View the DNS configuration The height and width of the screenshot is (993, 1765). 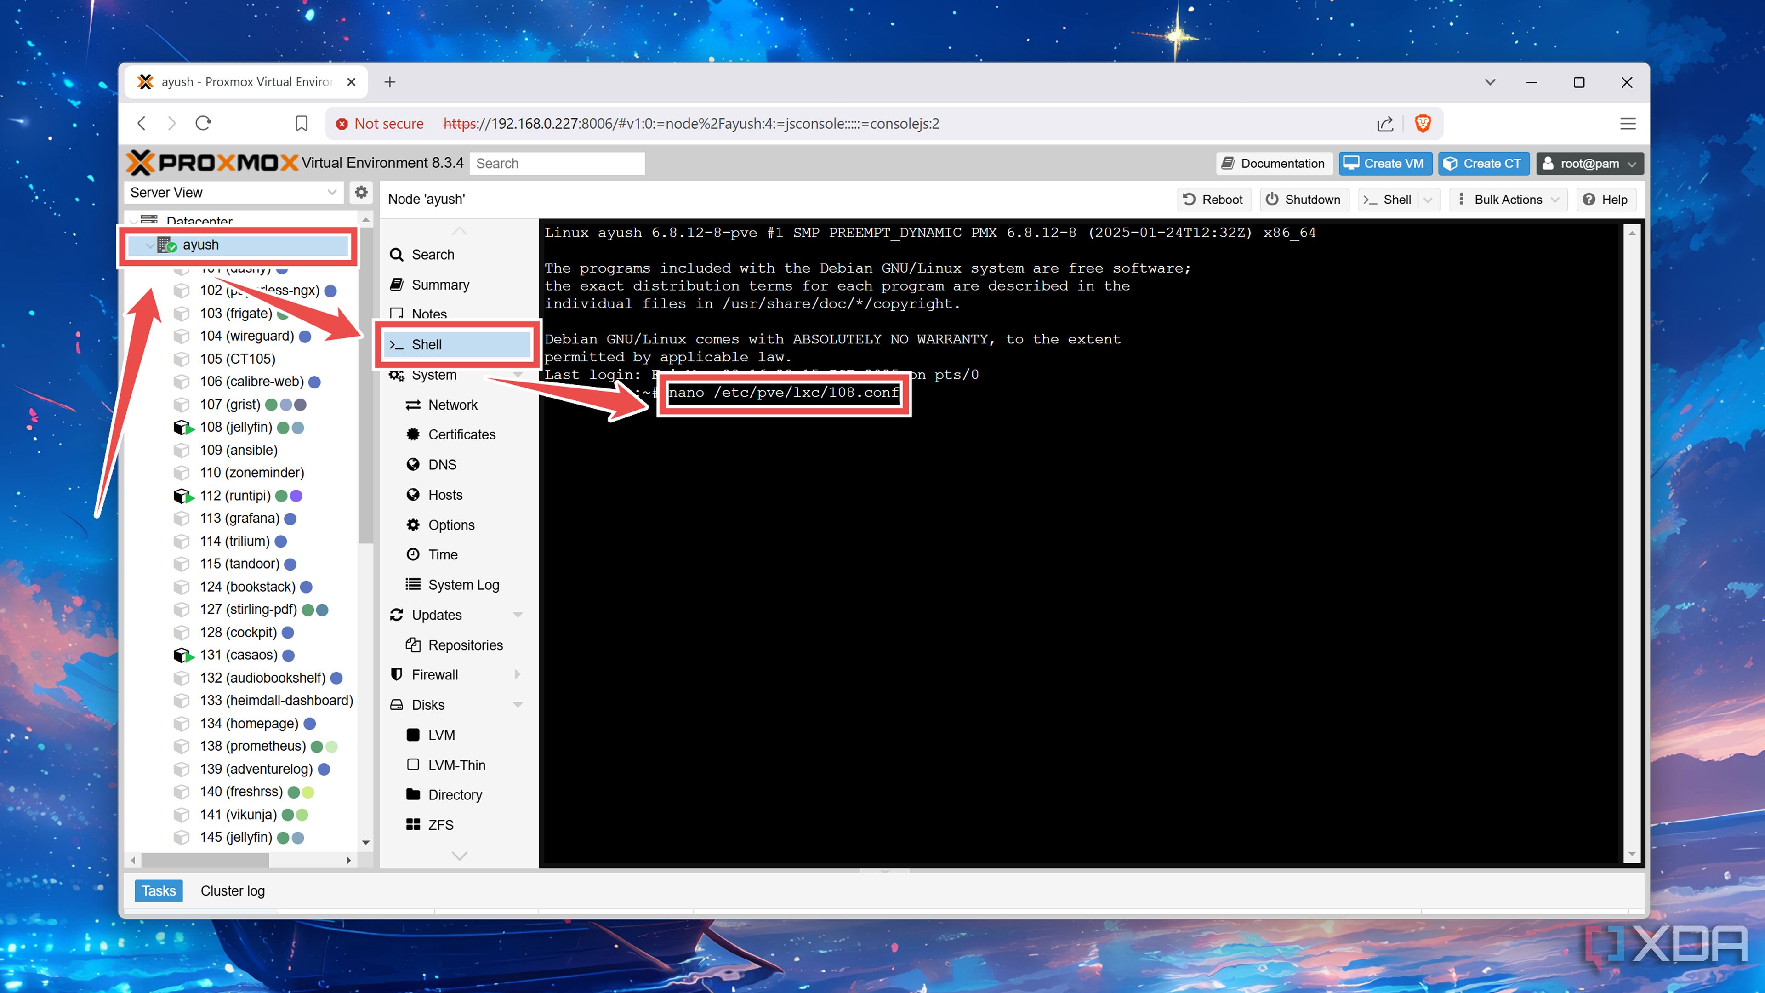tap(442, 464)
